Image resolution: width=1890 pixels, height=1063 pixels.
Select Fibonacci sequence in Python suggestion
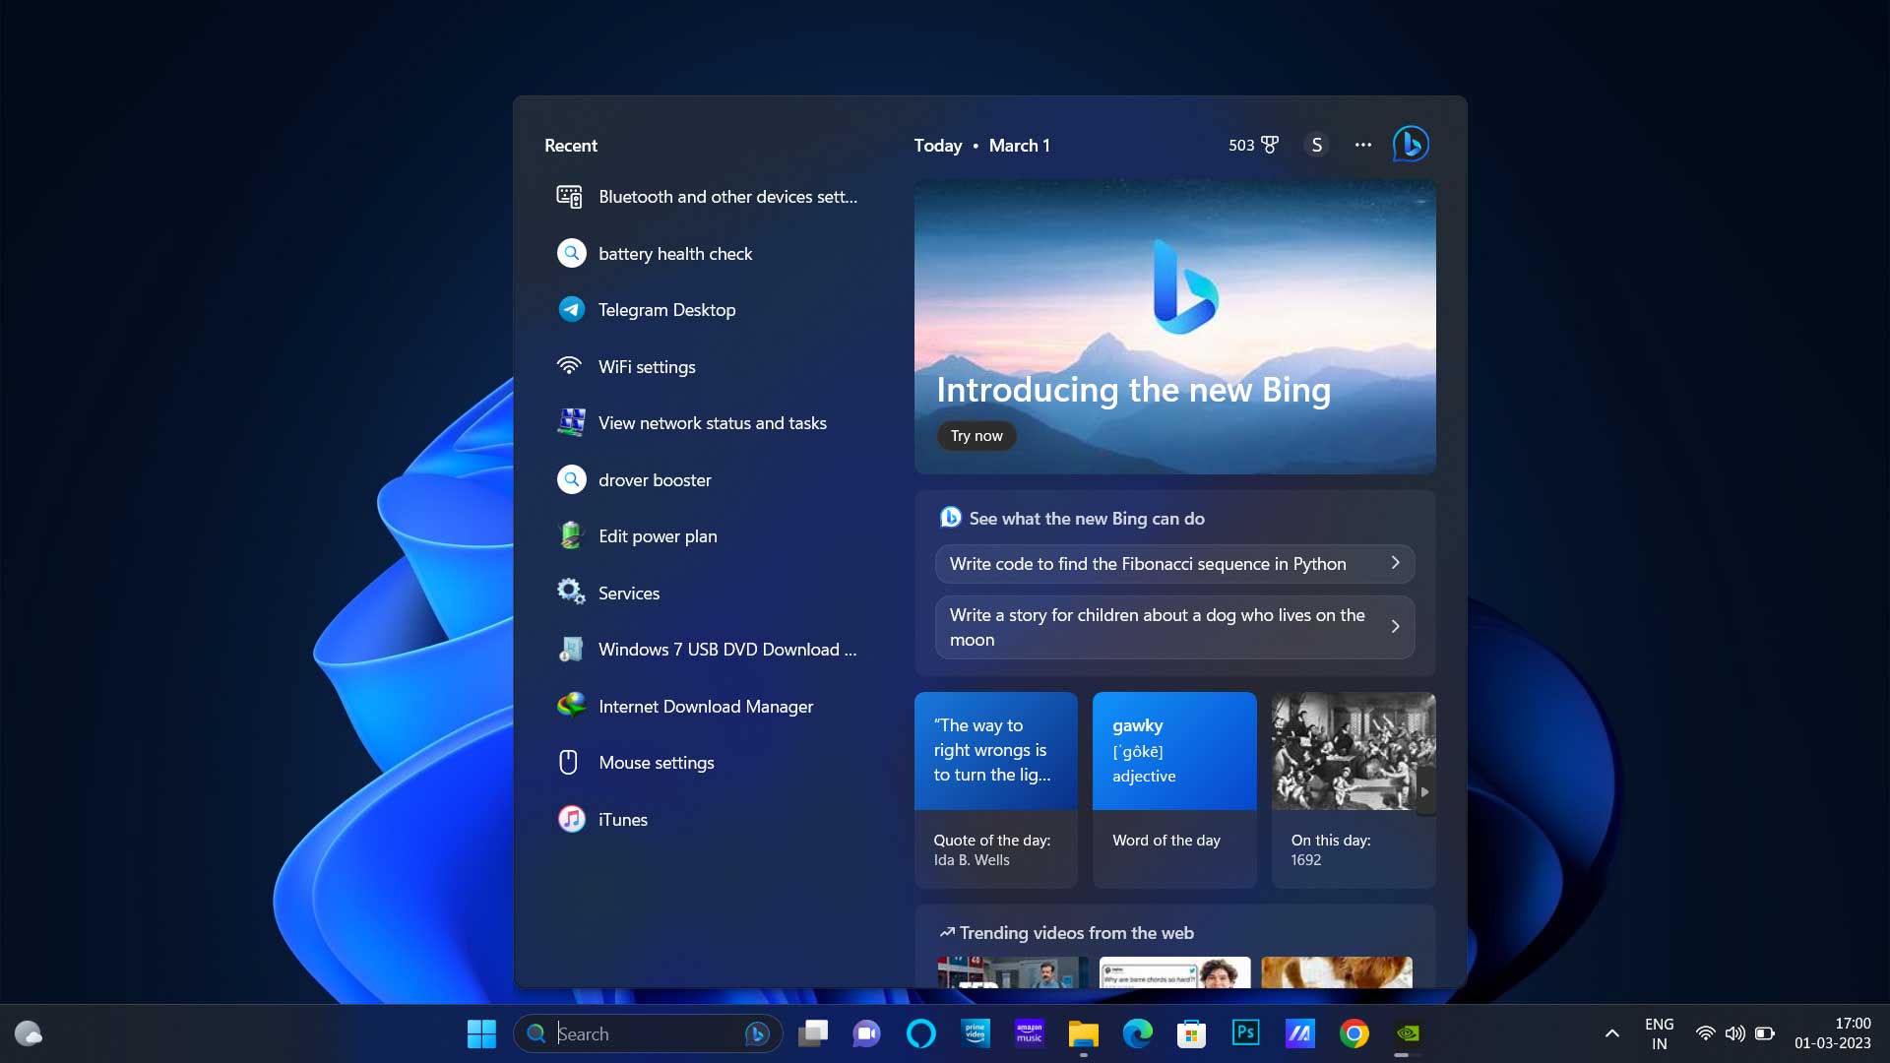(x=1175, y=564)
